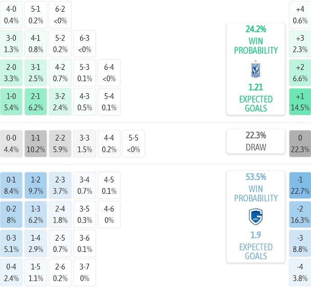
Task: Choose the 0-1 scoreline cell at 8.4%
Action: pyautogui.click(x=11, y=185)
